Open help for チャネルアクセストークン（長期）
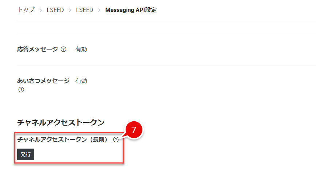Image resolution: width=316 pixels, height=177 pixels. coord(116,139)
